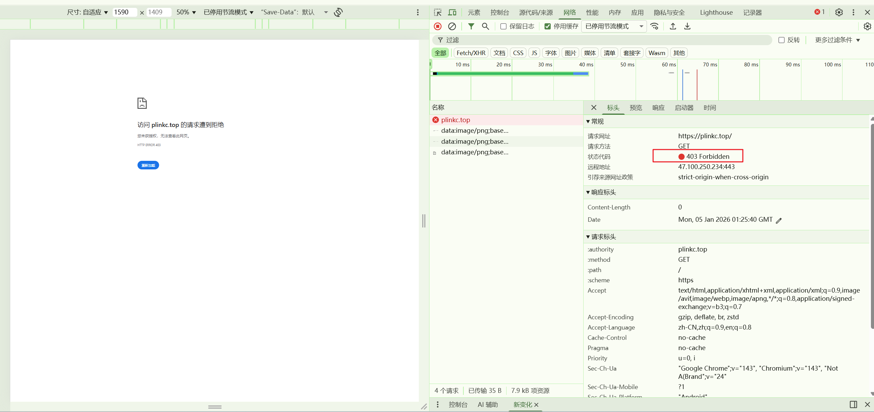Screen dimensions: 874x412
Task: Click the rotate device orientation icon
Action: [x=338, y=12]
